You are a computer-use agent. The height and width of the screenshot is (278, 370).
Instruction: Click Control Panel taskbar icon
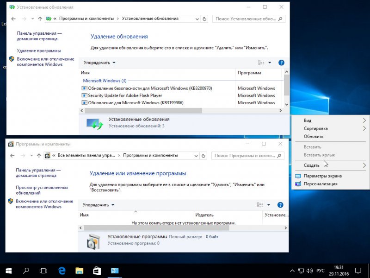click(x=115, y=271)
